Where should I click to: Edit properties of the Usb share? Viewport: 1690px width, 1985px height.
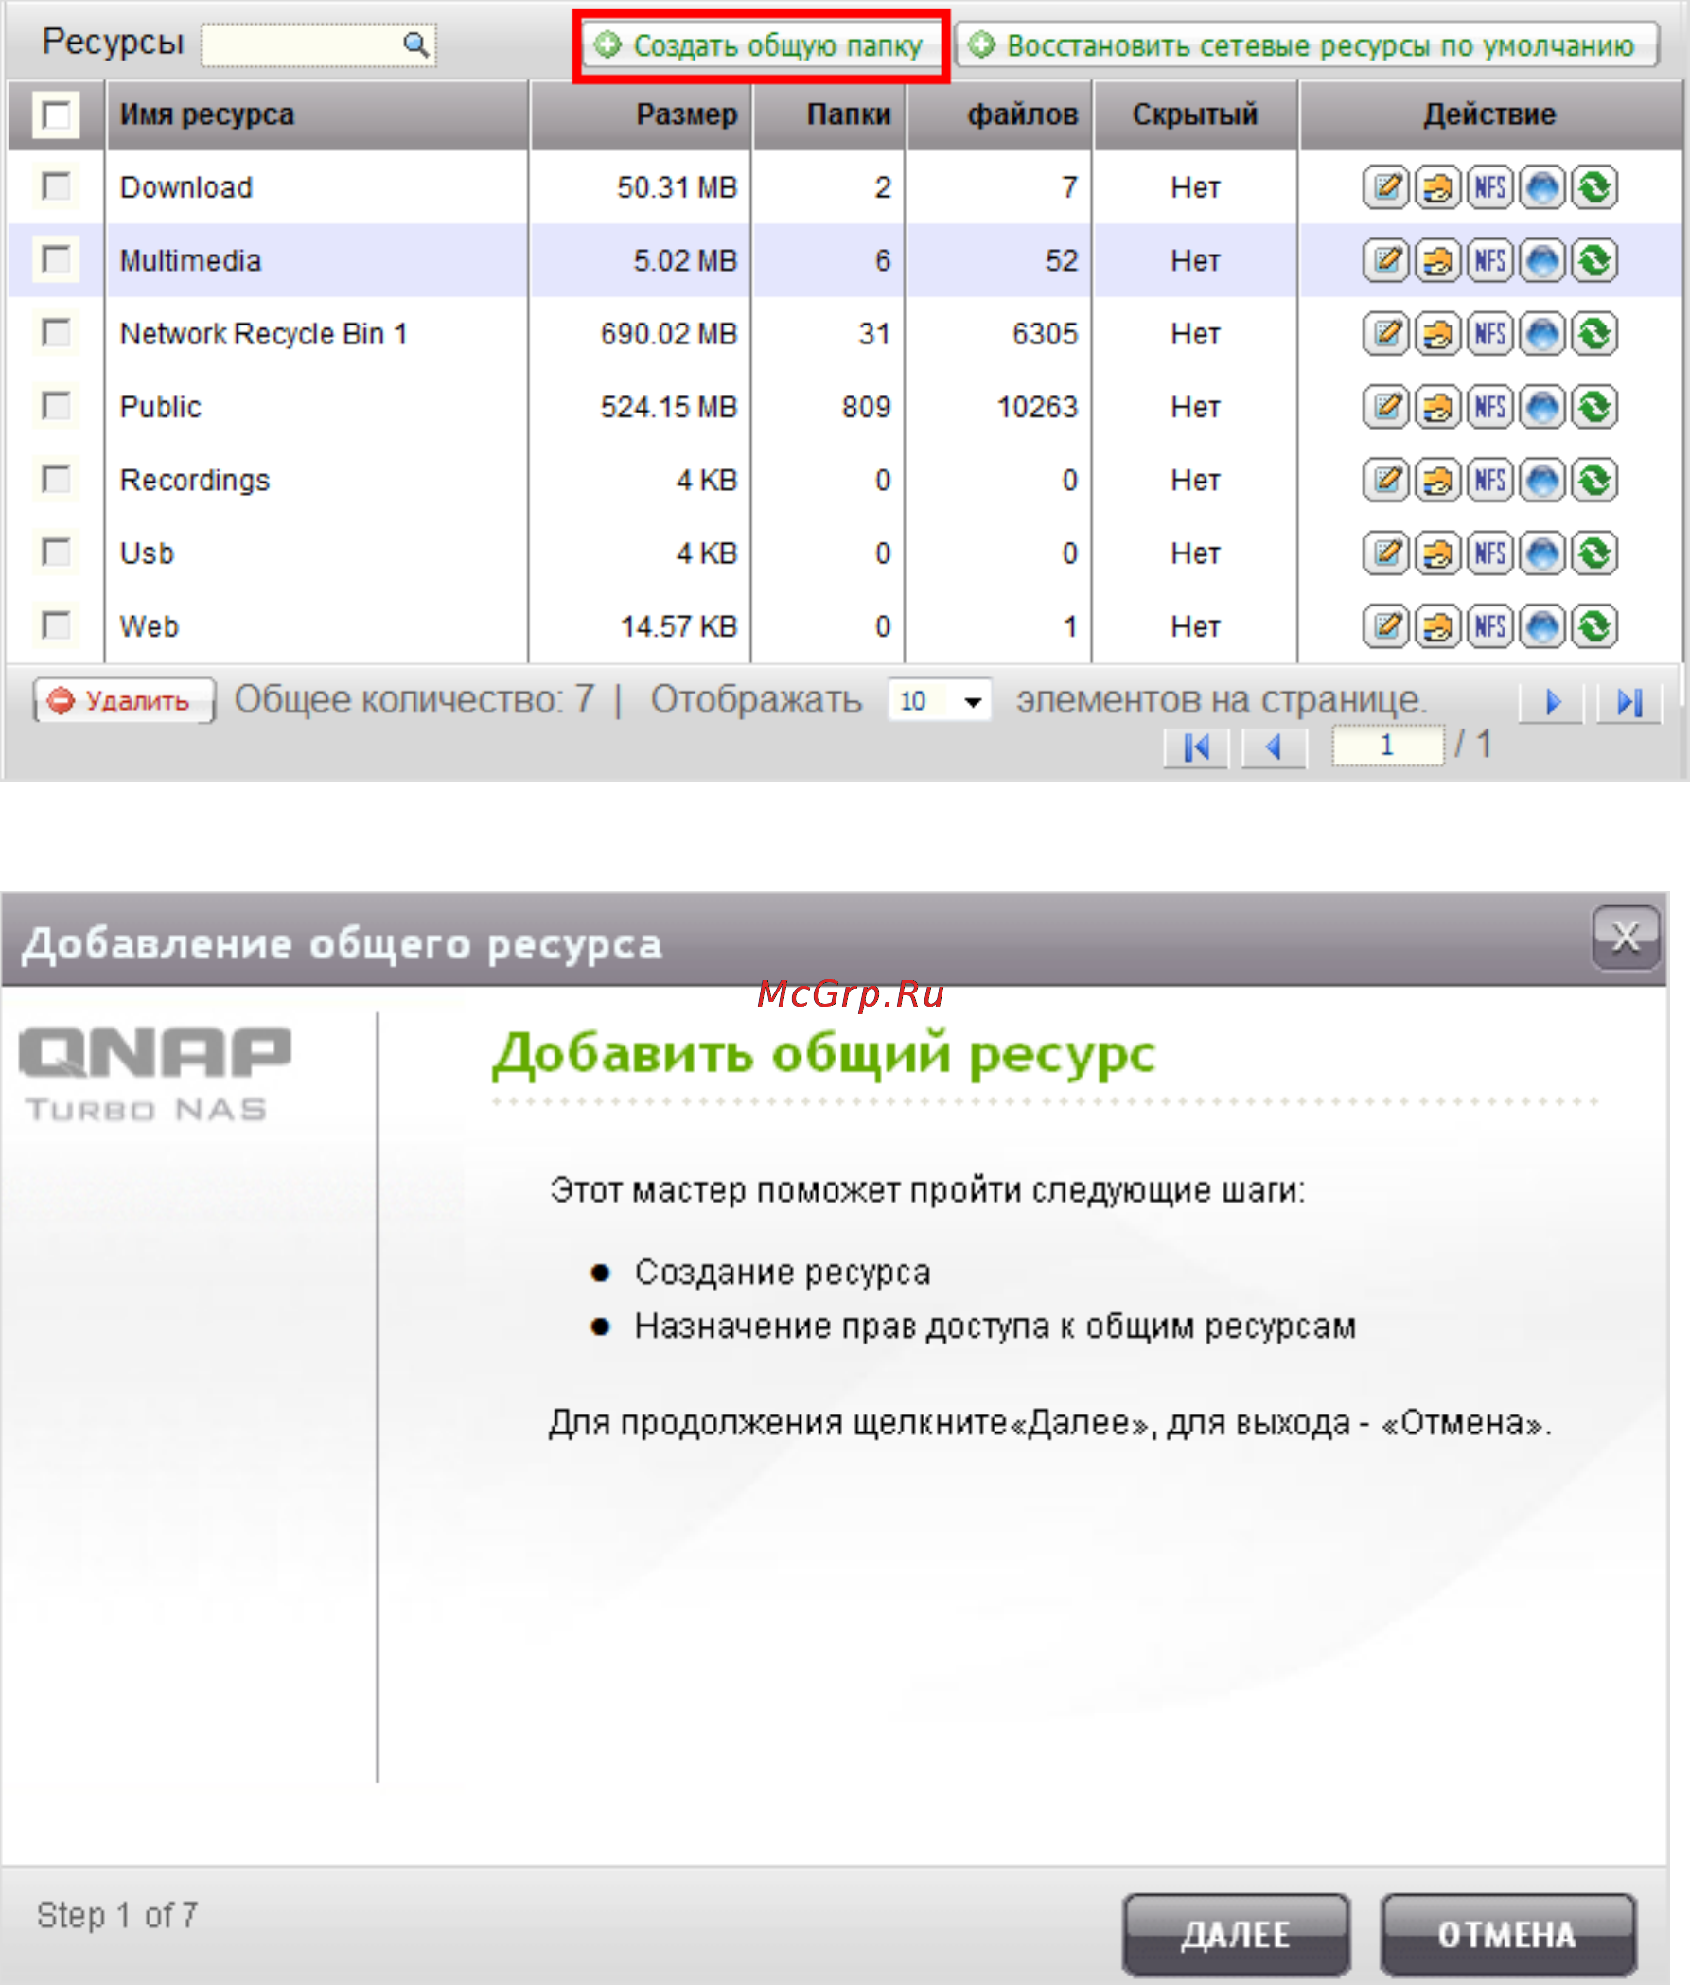pyautogui.click(x=1385, y=553)
